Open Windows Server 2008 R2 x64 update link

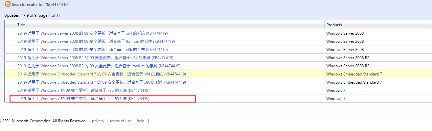click(95, 58)
